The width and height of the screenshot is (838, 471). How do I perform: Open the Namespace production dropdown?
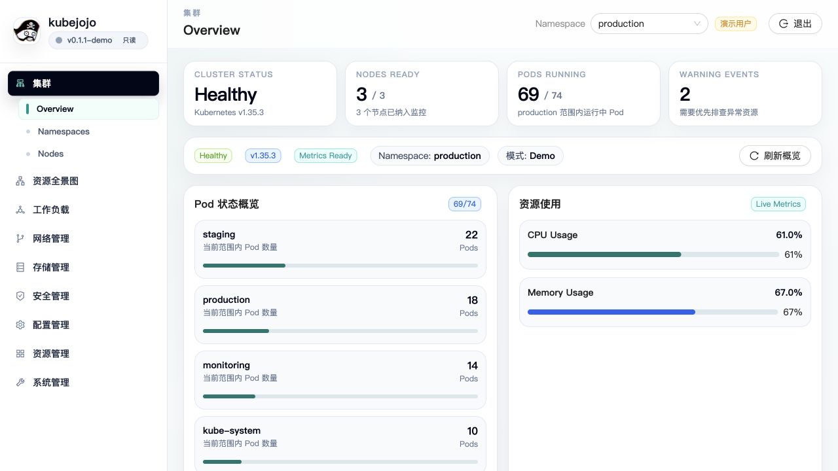click(649, 24)
